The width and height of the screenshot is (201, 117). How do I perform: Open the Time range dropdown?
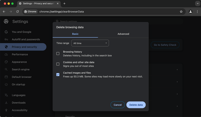(90, 43)
